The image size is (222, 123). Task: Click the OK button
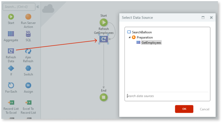(x=184, y=109)
